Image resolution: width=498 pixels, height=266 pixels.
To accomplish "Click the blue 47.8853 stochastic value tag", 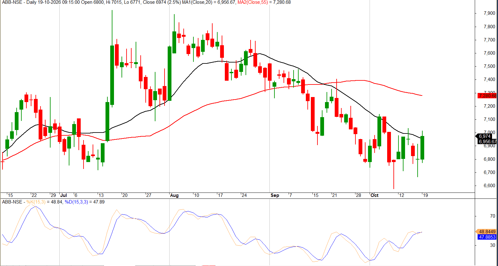I will tap(487, 237).
